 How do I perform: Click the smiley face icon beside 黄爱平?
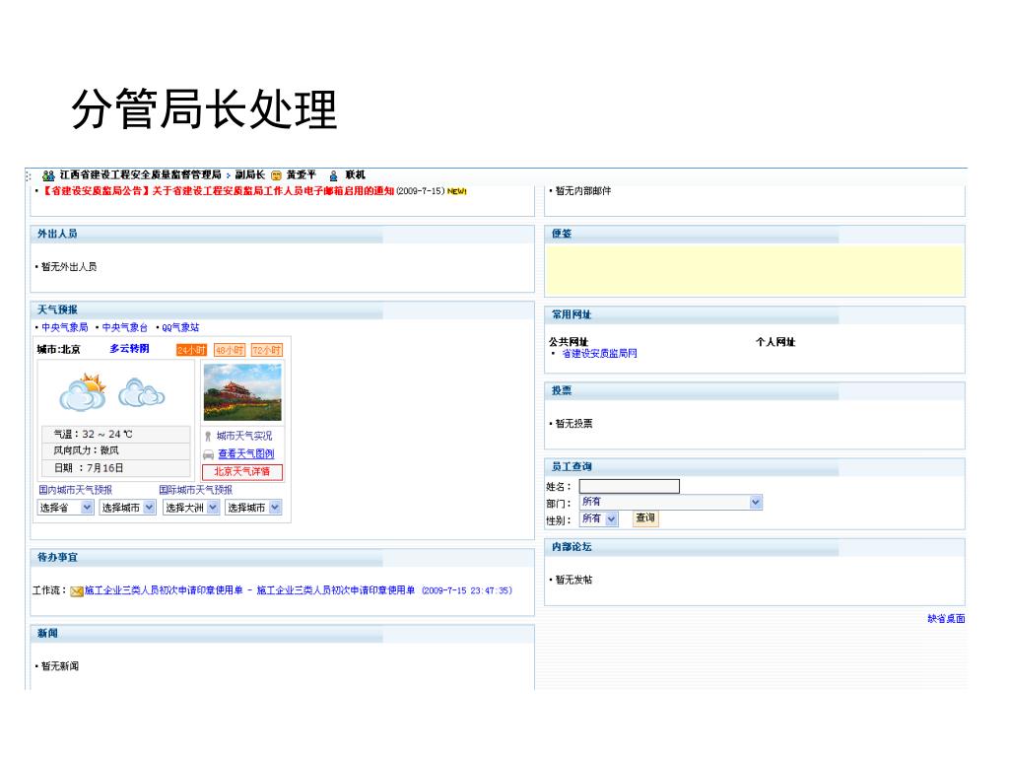coord(277,175)
